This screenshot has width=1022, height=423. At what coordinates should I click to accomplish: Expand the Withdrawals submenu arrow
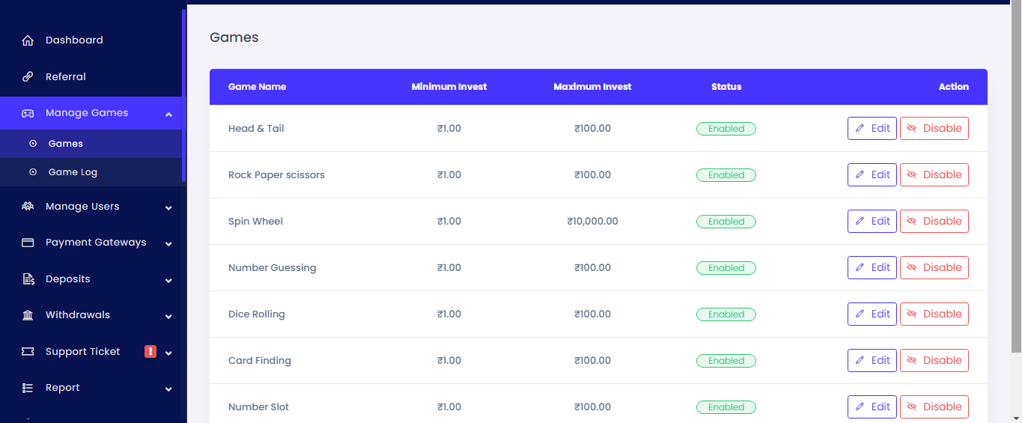(168, 316)
